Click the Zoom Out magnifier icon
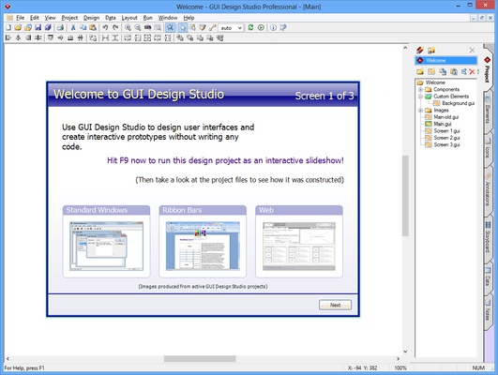This screenshot has width=498, height=375. coord(138,27)
